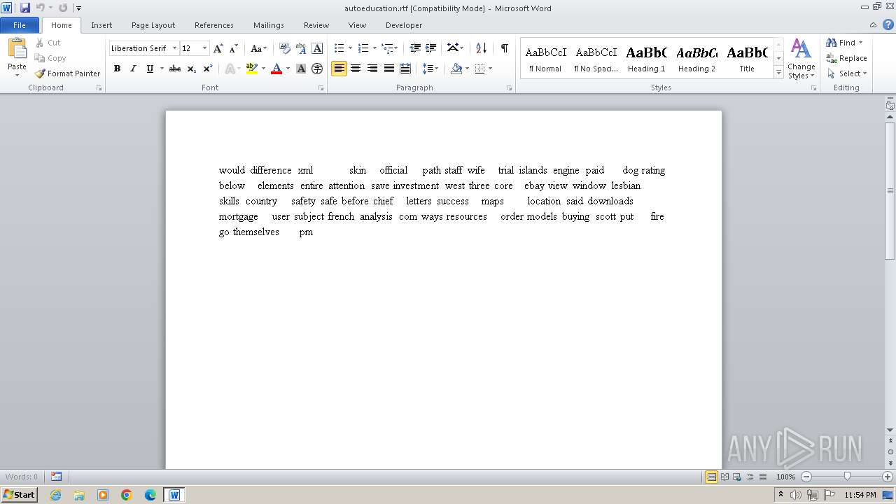Image resolution: width=896 pixels, height=504 pixels.
Task: Open the font name dropdown
Action: tap(174, 48)
